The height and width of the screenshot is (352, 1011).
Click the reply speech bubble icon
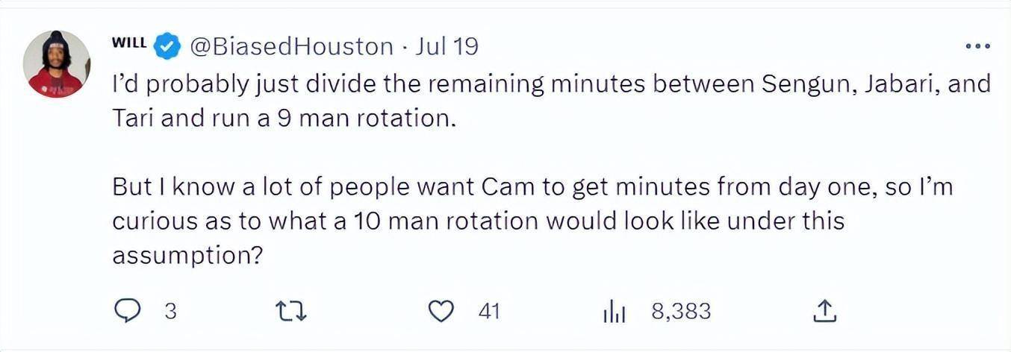coord(128,311)
